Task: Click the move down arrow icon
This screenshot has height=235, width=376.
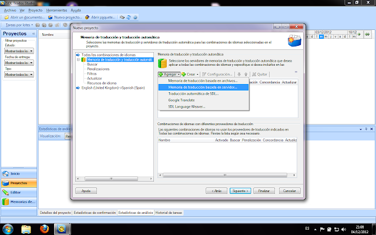Action: point(239,75)
